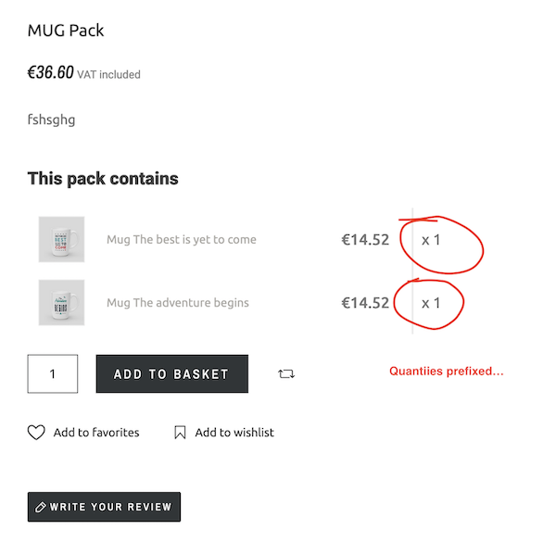Click the €36.60 pack price
Viewport: 556px width, 542px height.
[x=50, y=73]
